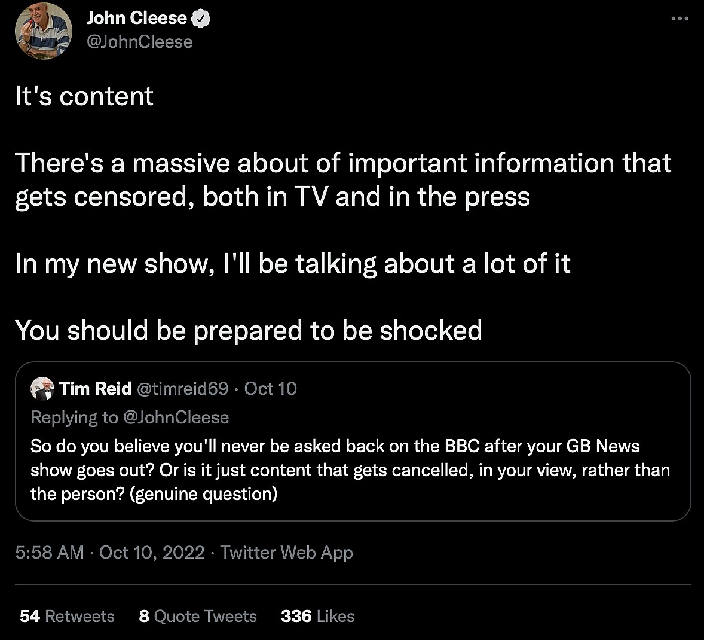Click the "You should be prepared to be shocked" line
This screenshot has width=704, height=640.
pos(248,330)
